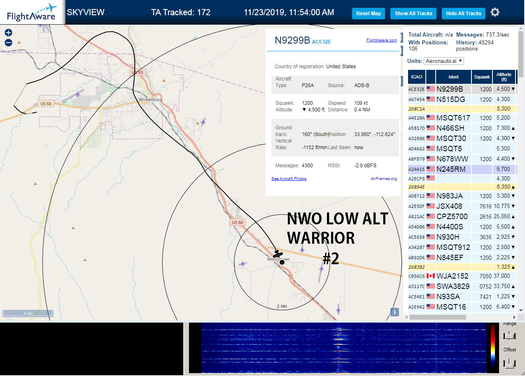Select the N845EF row in the aircraft table
This screenshot has width=525, height=376.
pos(462,258)
